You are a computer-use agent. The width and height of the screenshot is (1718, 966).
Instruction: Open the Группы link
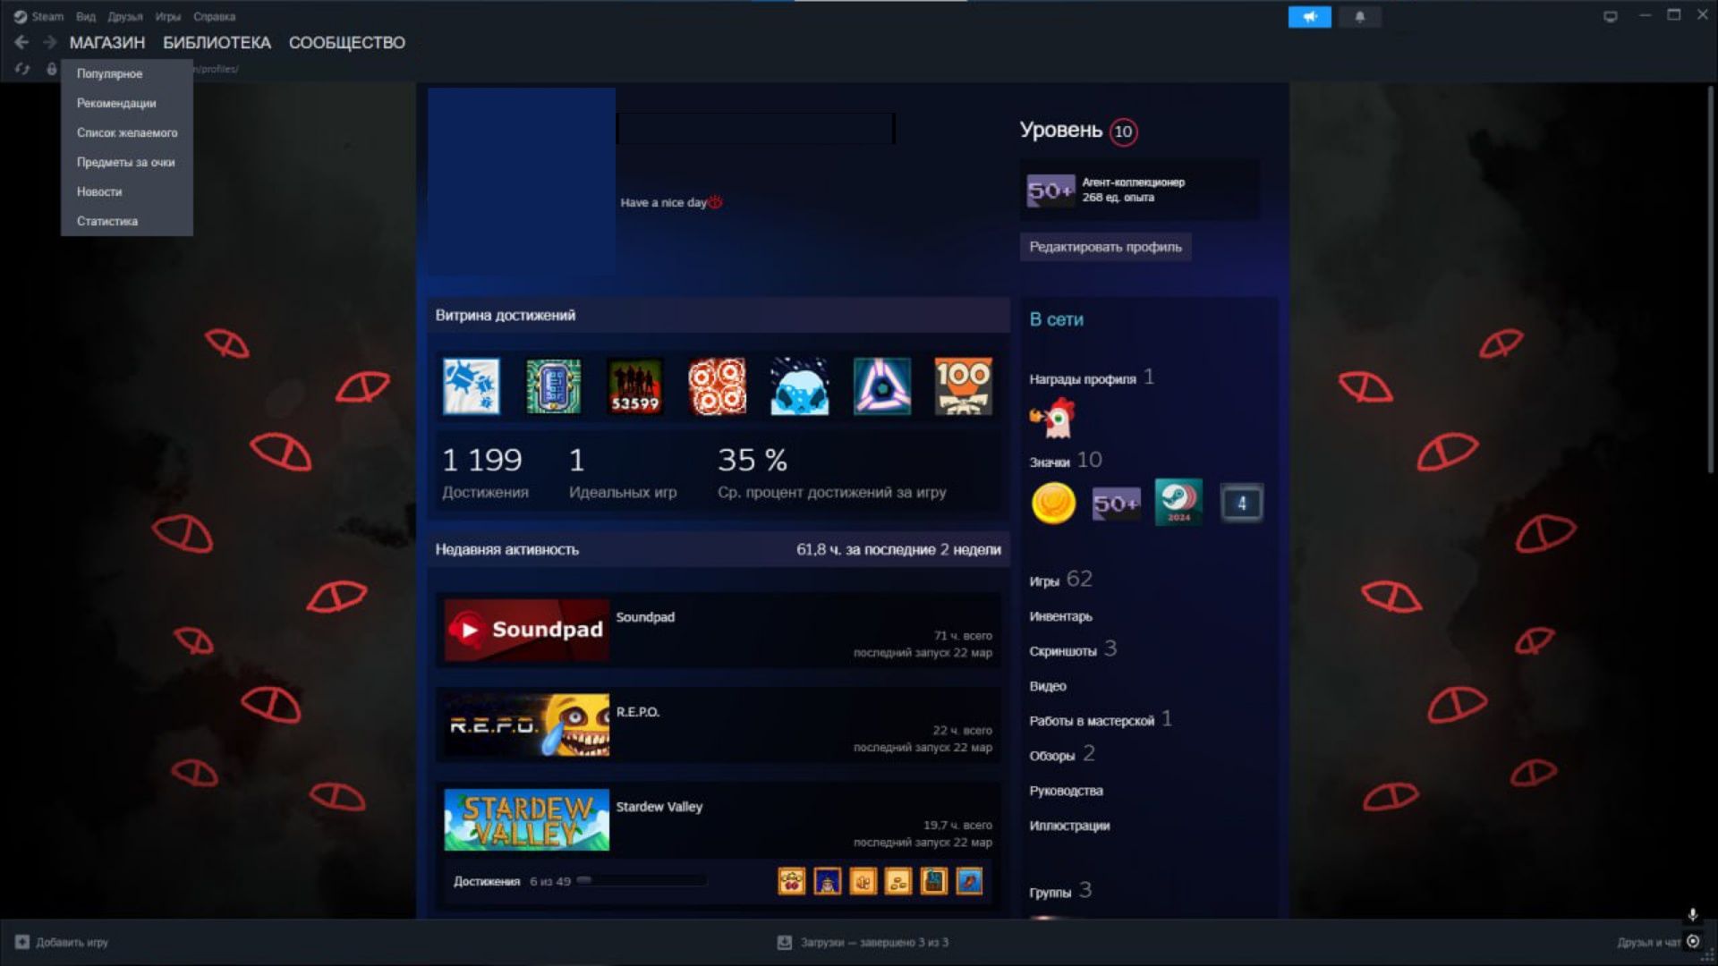(1059, 891)
